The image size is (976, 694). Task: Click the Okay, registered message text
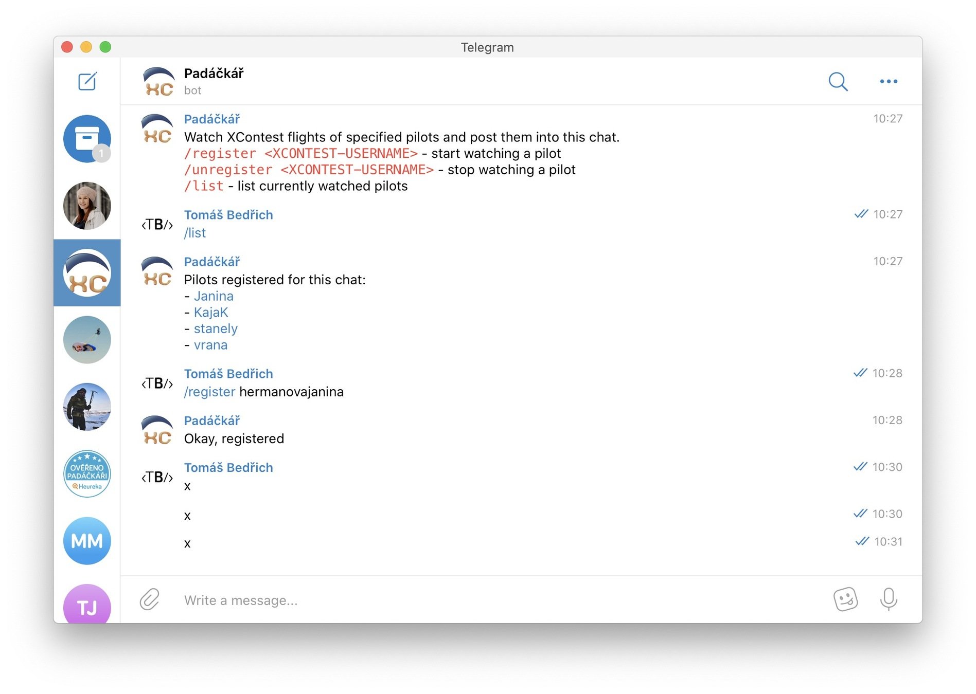pyautogui.click(x=234, y=439)
